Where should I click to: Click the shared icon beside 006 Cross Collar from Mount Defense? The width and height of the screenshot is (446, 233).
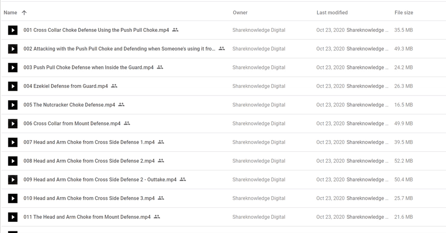coord(127,123)
